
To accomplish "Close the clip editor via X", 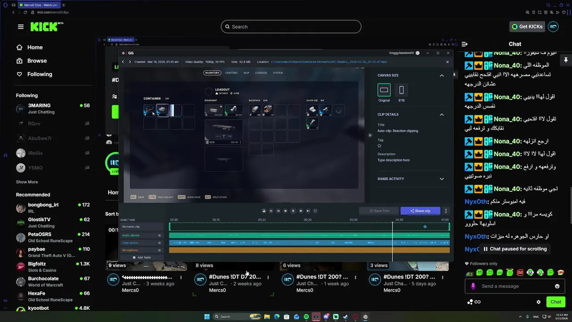I will coord(447,62).
